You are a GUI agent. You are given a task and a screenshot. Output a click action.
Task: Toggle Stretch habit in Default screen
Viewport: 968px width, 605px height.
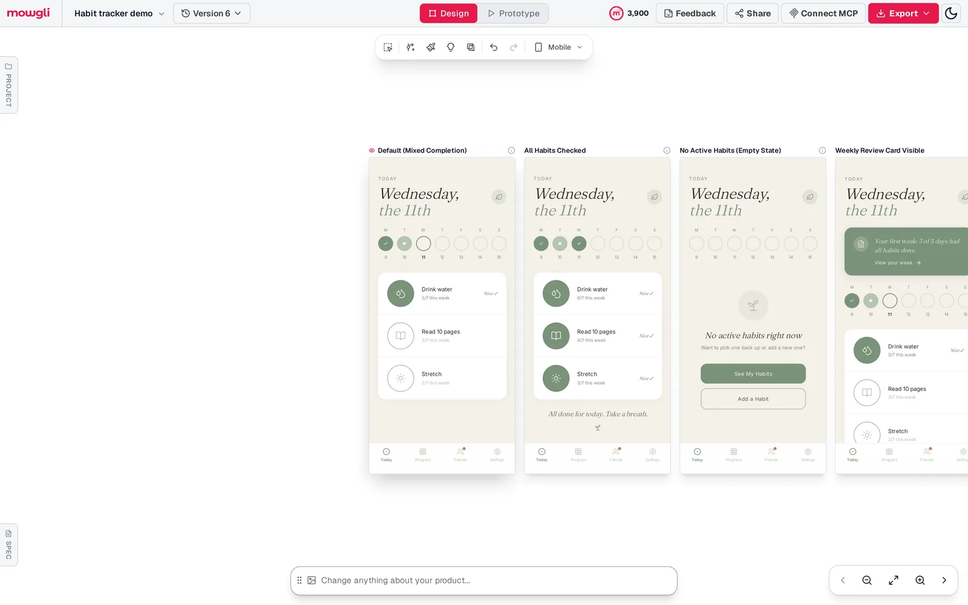[401, 378]
